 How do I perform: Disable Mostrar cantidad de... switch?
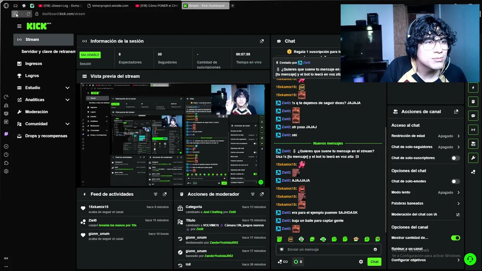coord(456,238)
